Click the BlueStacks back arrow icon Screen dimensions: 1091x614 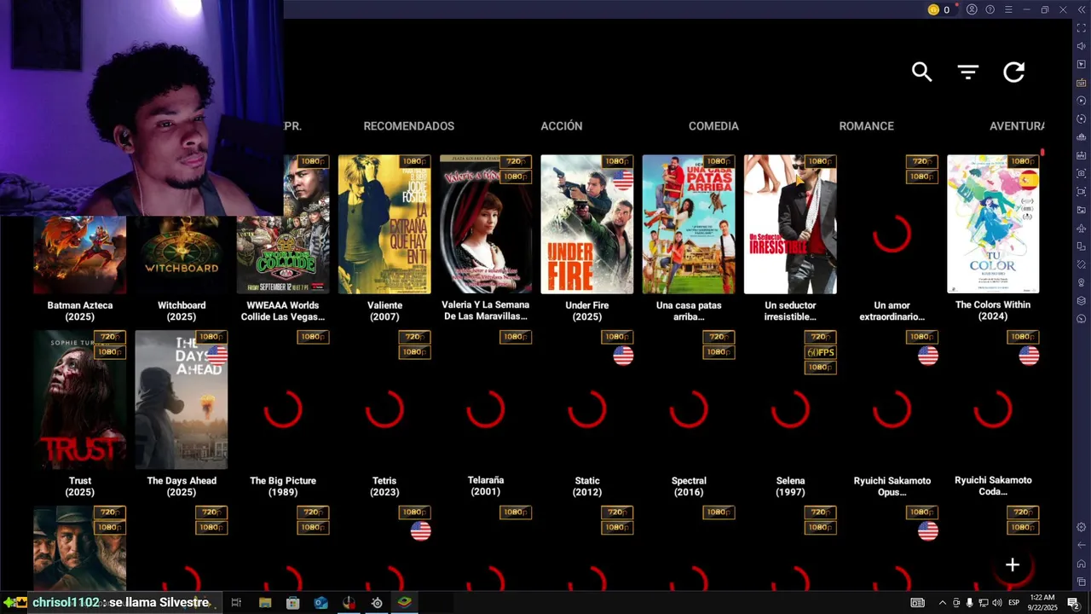point(1082,545)
